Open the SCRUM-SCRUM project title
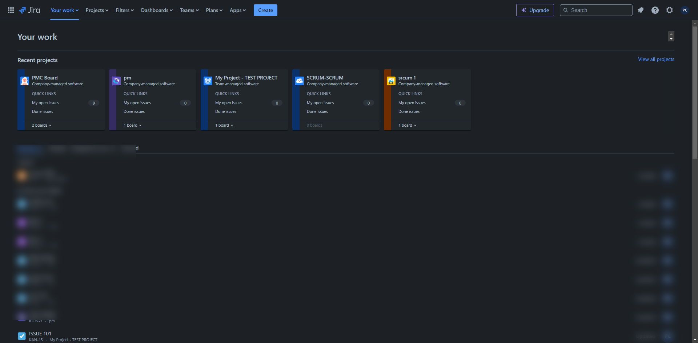Screen dimensions: 698x343 [325, 78]
